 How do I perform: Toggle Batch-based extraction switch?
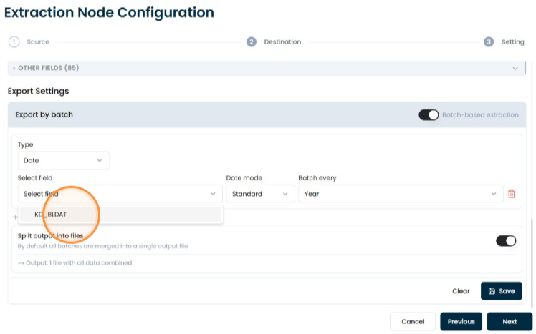point(429,115)
